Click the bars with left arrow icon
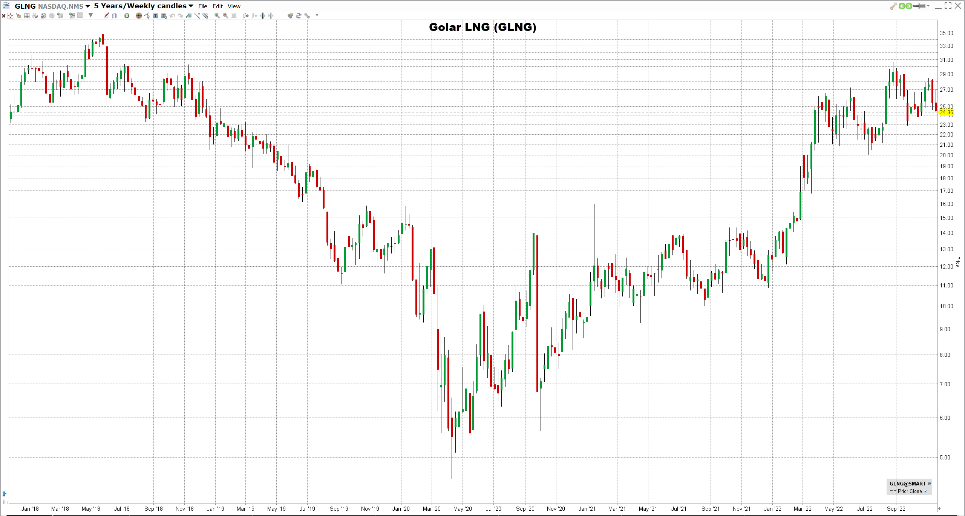This screenshot has width=965, height=516. point(254,15)
